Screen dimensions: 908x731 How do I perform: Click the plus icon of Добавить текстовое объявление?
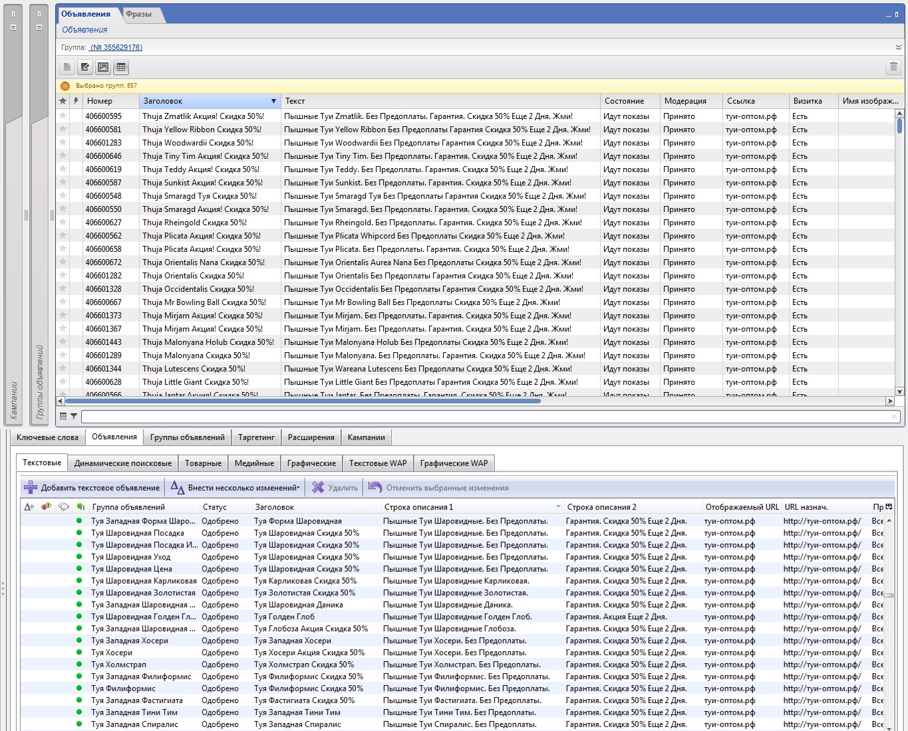coord(31,488)
